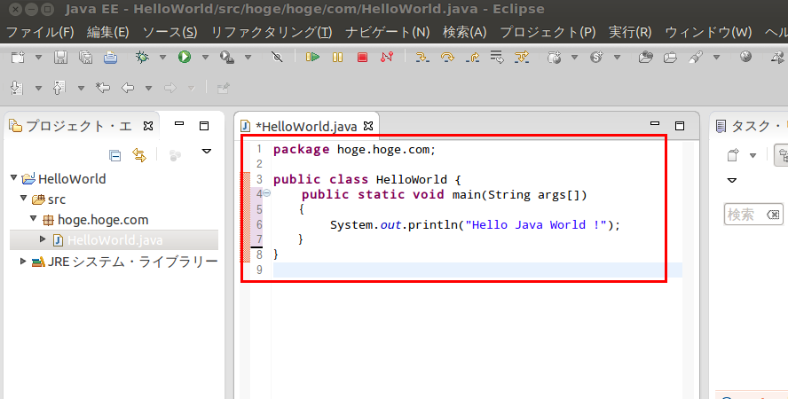The image size is (788, 399).
Task: Open the ナビゲート(N) menu
Action: click(x=388, y=33)
